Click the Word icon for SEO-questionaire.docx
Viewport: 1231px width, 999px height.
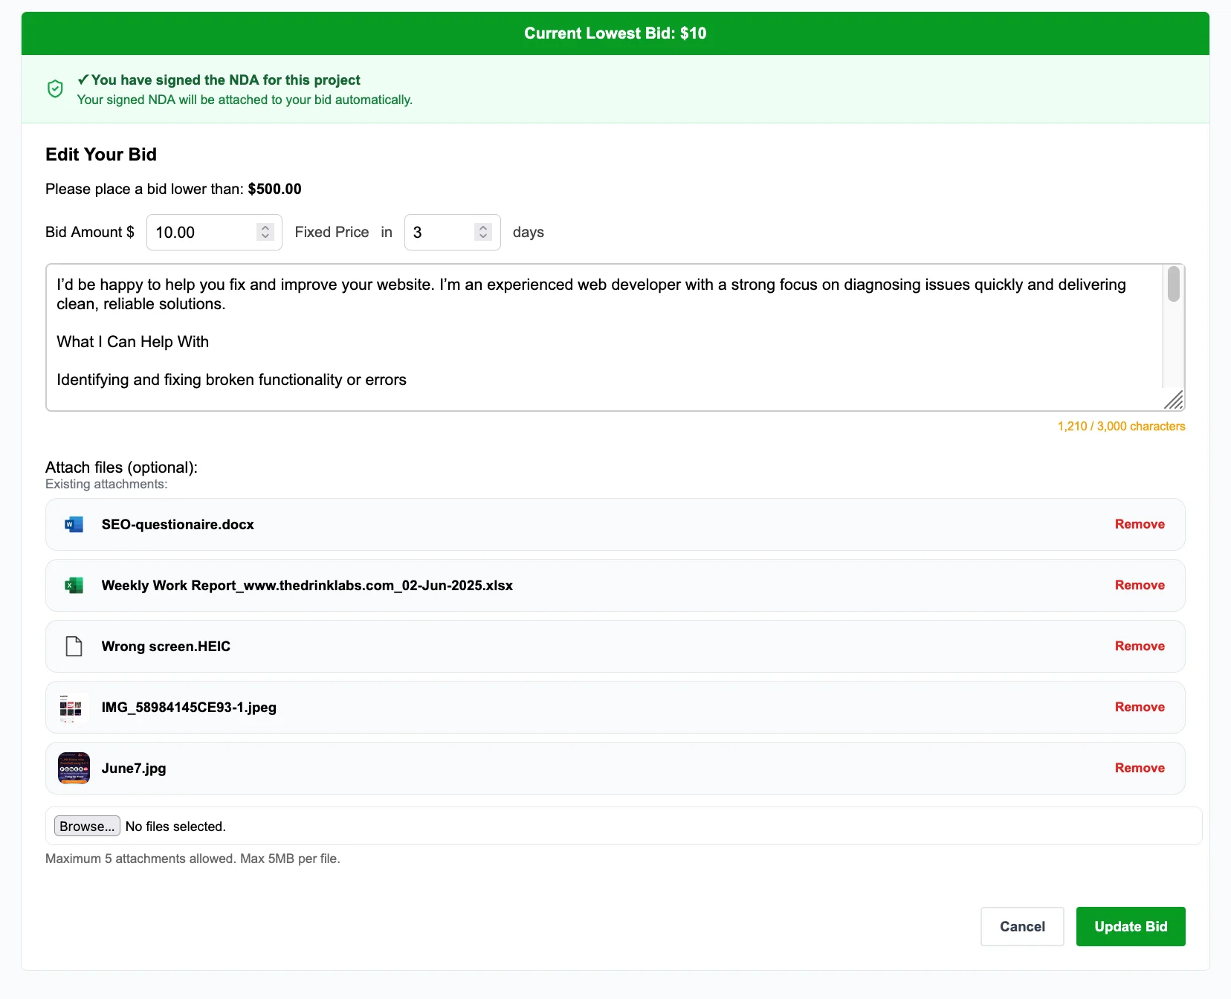[x=74, y=525]
